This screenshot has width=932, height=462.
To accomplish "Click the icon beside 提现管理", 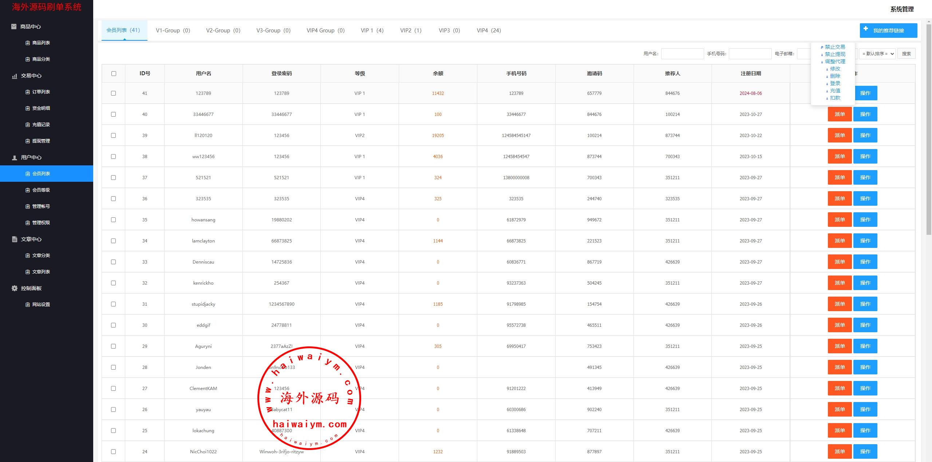I will click(x=28, y=141).
